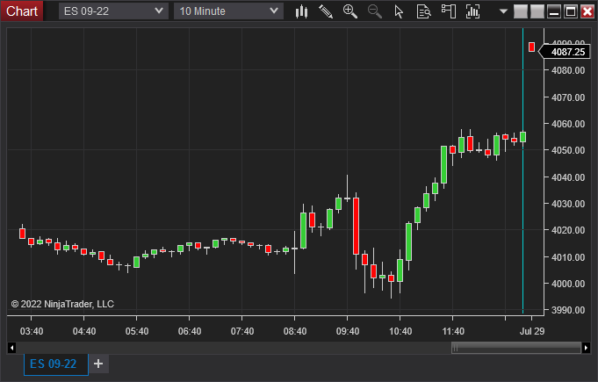Image resolution: width=598 pixels, height=382 pixels.
Task: Expand the ES 09-22 instrument dropdown
Action: click(159, 11)
